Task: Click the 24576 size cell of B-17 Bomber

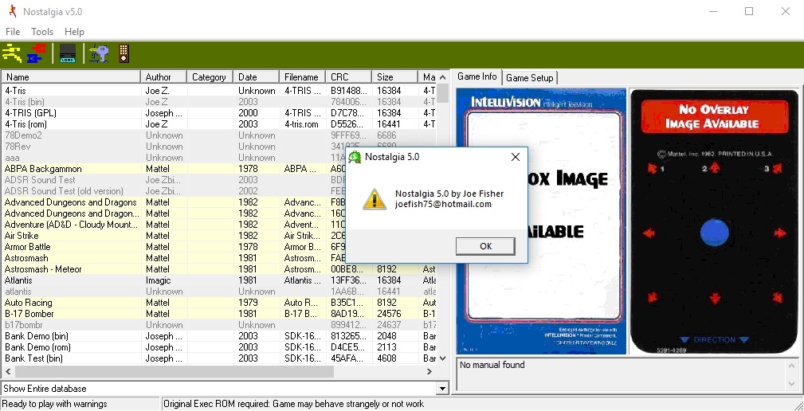Action: (x=394, y=314)
